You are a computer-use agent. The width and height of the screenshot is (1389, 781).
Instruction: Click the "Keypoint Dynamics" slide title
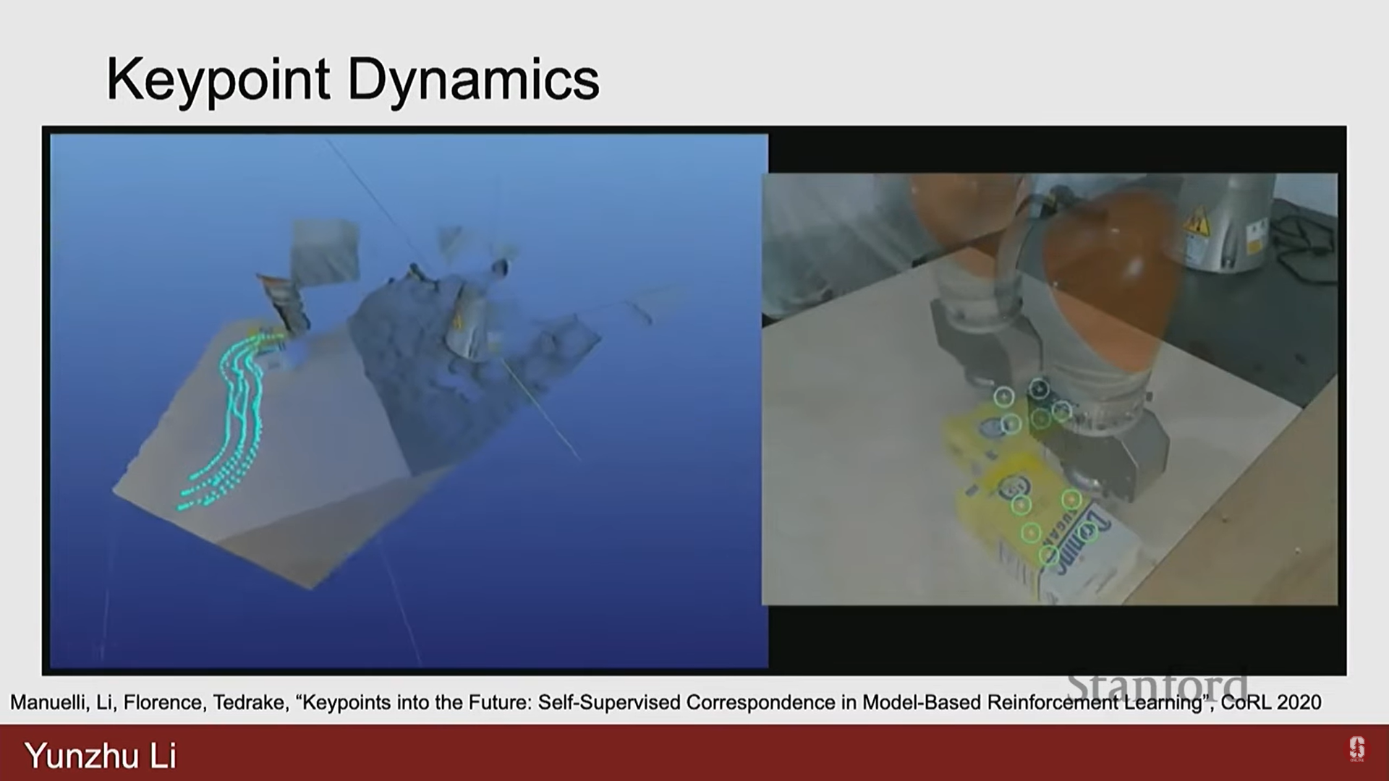pos(352,80)
